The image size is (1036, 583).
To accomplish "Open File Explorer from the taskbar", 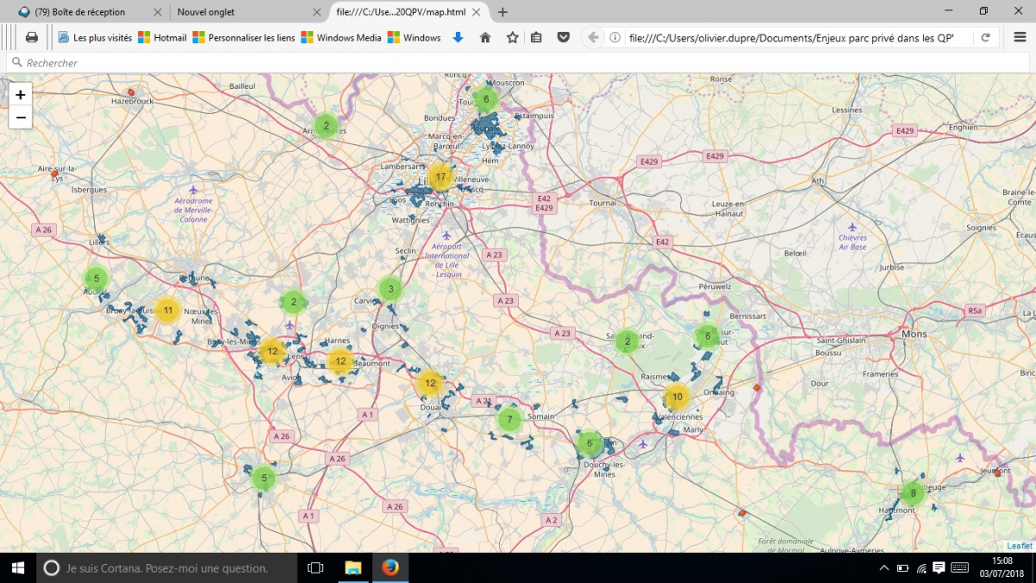I will point(352,567).
